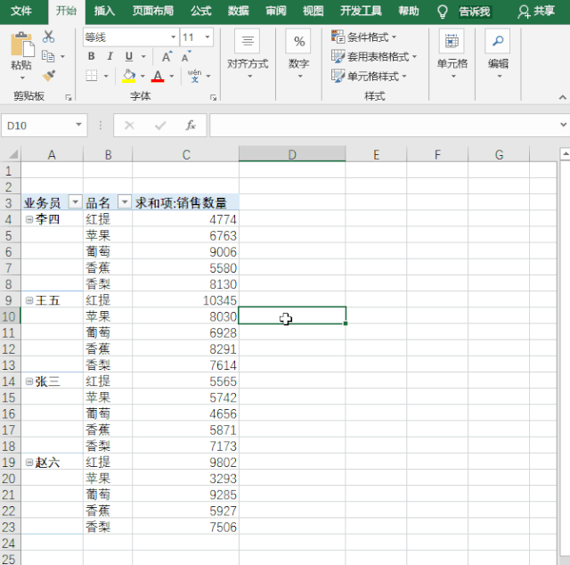Switch to the 开发工具 tab
Viewport: 570px width, 565px height.
(361, 12)
